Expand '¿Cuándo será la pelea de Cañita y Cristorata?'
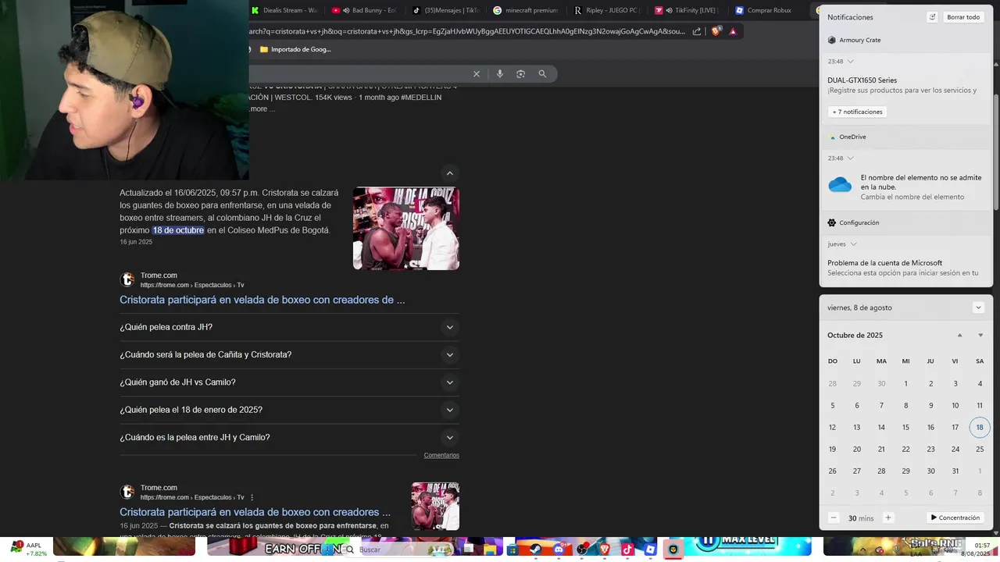Image resolution: width=1000 pixels, height=562 pixels. click(x=289, y=354)
